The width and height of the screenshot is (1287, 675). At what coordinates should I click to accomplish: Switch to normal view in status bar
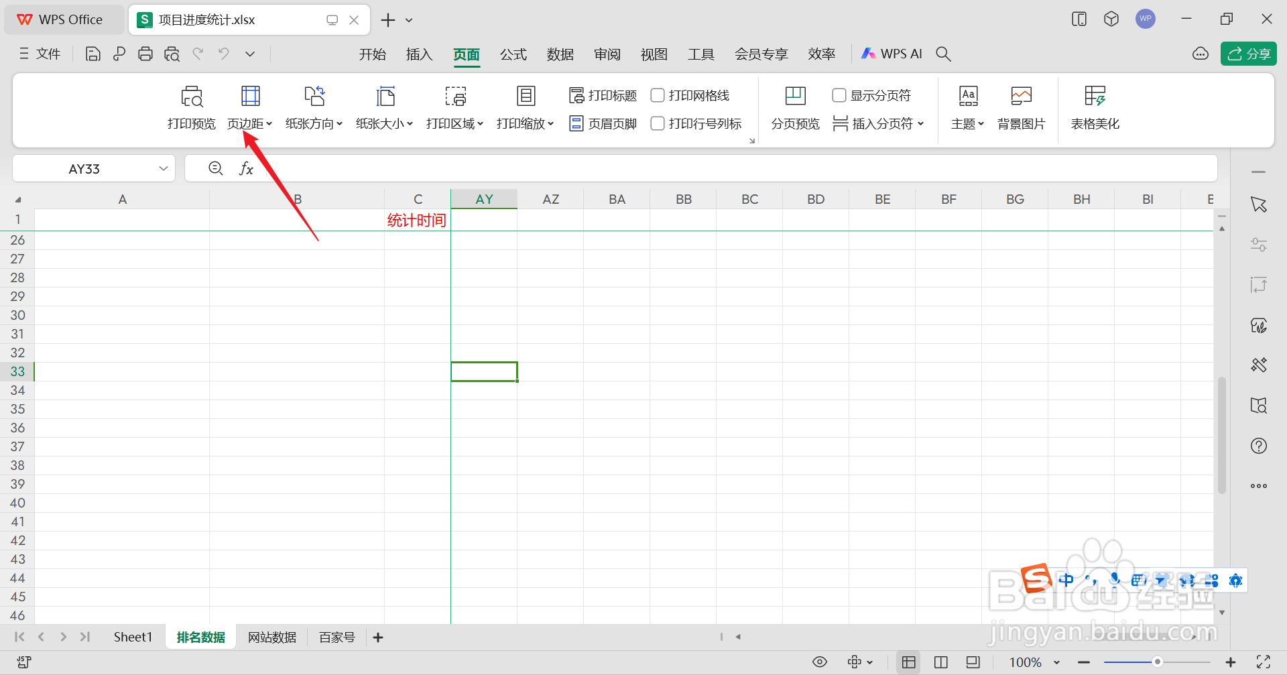[x=909, y=662]
